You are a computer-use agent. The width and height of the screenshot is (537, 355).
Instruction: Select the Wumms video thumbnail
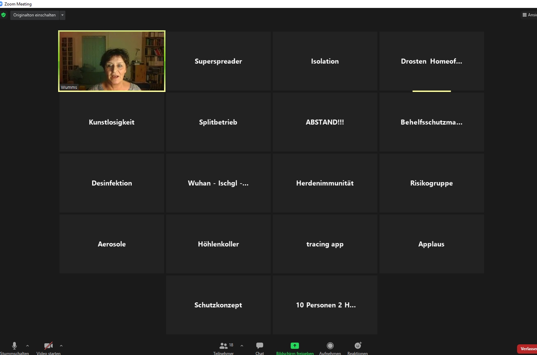[x=112, y=61]
